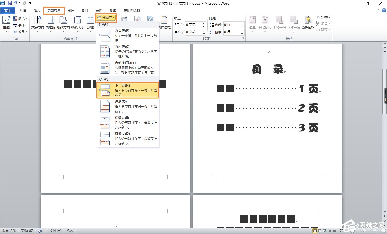387x234 pixels.
Task: Select 下一页 section break menu item
Action: (128, 90)
